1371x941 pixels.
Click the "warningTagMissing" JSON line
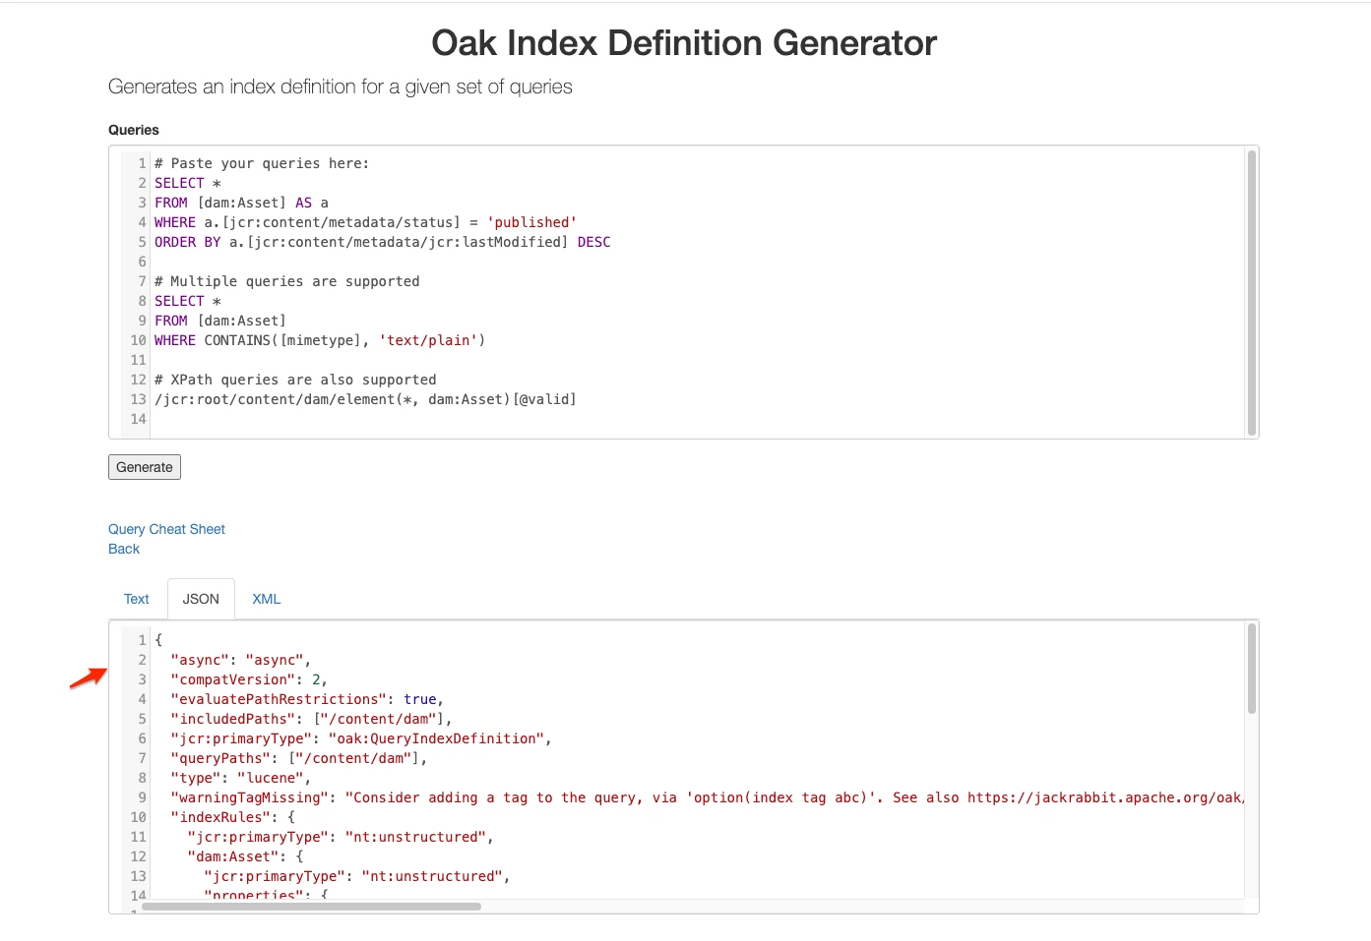pyautogui.click(x=707, y=797)
